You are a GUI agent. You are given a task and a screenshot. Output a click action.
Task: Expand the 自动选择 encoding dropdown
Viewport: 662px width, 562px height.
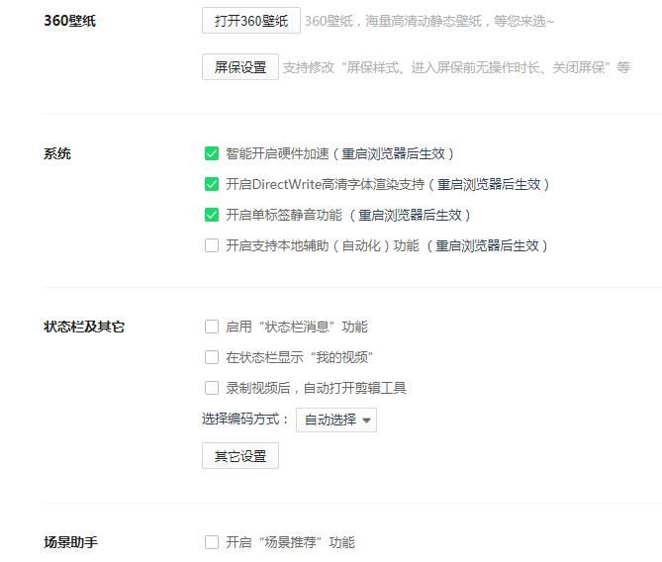click(x=336, y=420)
